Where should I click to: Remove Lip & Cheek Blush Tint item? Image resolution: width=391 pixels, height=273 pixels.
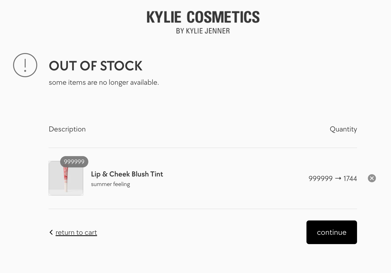click(372, 178)
